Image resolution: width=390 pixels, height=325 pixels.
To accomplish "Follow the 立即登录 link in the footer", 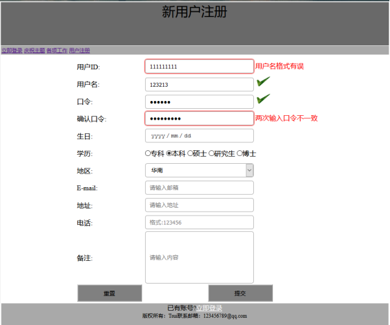I will (209, 308).
